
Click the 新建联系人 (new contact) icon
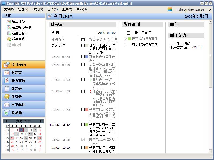point(9,39)
